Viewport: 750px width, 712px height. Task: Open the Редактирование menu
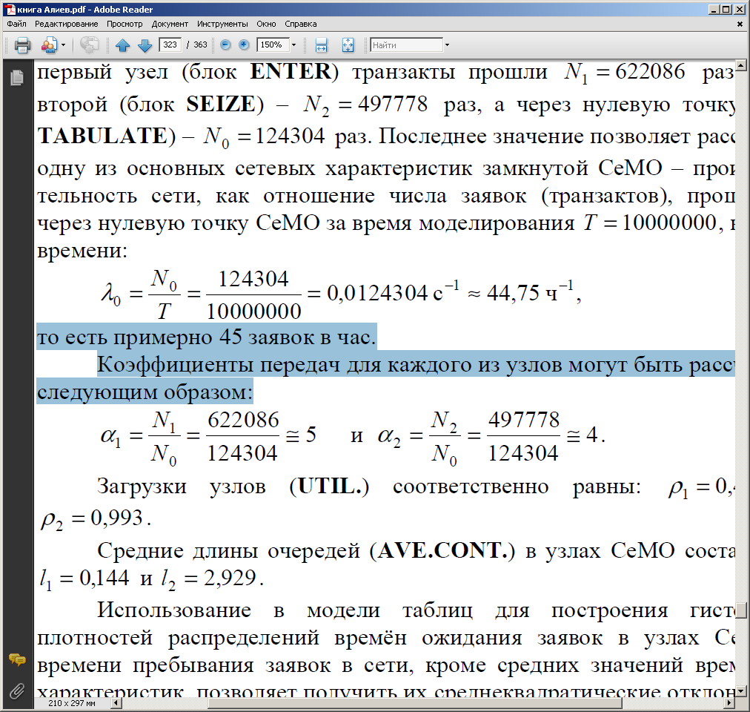(x=66, y=24)
